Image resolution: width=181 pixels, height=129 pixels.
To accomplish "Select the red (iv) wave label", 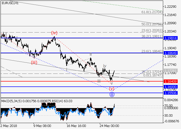I will click(54, 33).
